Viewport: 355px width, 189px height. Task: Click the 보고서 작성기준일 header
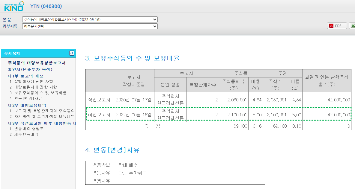click(x=134, y=81)
